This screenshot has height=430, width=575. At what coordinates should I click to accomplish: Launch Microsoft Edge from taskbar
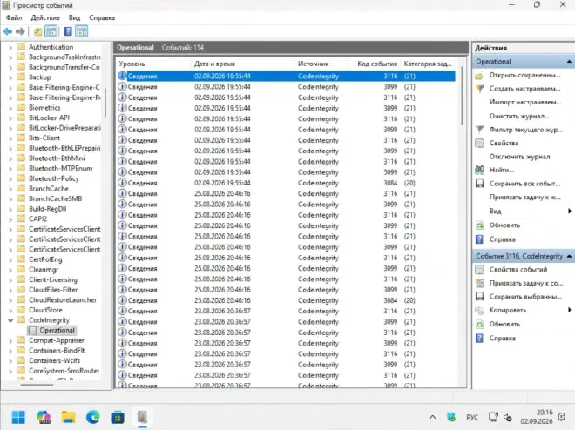click(92, 417)
